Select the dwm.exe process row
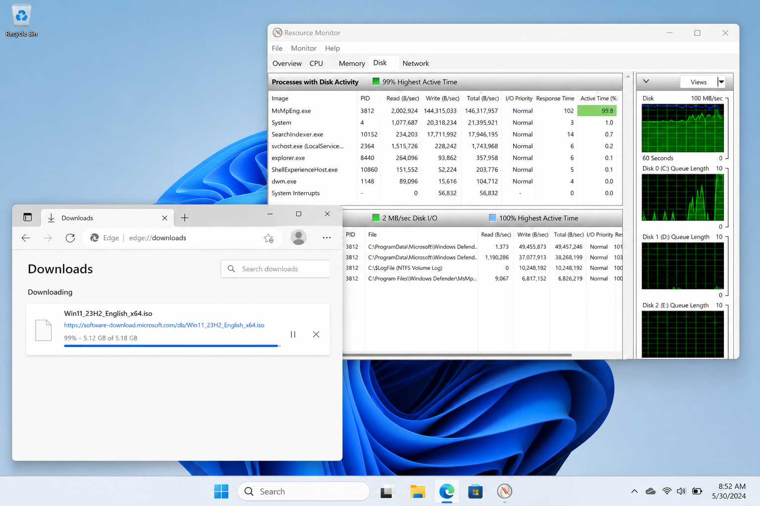 (444, 181)
